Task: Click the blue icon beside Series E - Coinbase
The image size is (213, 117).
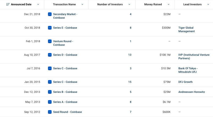Action: (x=50, y=28)
